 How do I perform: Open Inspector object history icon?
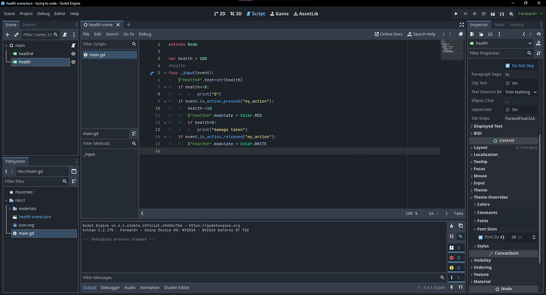coord(539,34)
